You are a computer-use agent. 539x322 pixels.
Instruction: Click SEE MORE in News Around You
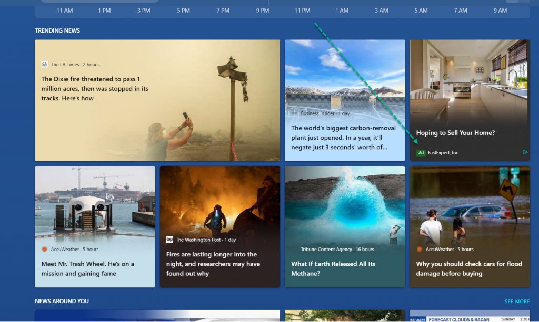(517, 302)
